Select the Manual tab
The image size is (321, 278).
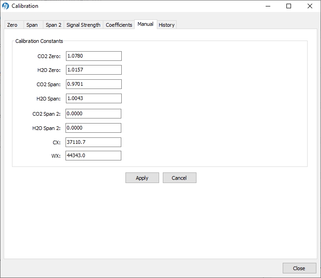pyautogui.click(x=145, y=24)
